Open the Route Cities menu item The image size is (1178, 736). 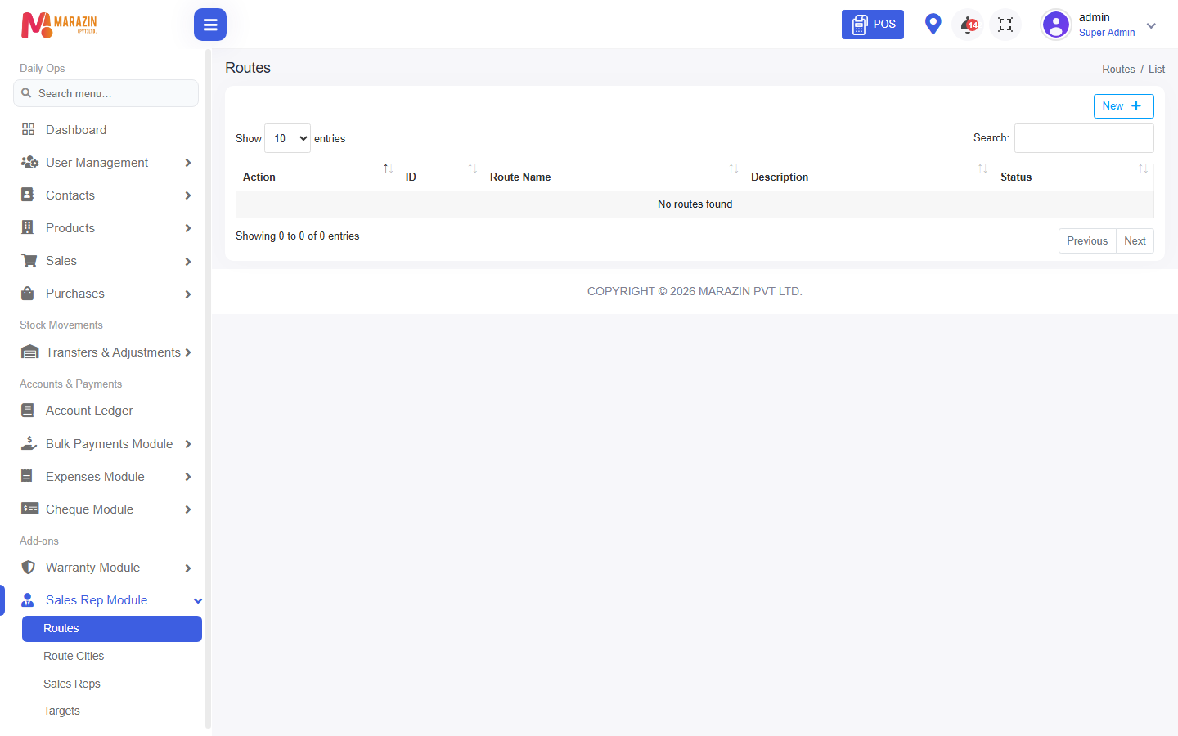74,656
